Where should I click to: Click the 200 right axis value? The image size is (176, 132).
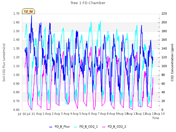pyautogui.click(x=164, y=22)
